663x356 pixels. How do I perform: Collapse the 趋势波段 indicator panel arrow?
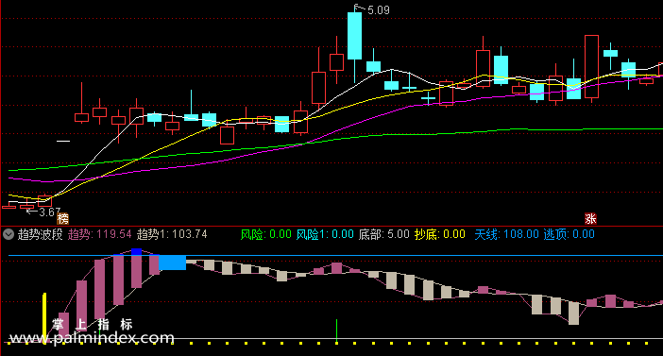point(8,234)
